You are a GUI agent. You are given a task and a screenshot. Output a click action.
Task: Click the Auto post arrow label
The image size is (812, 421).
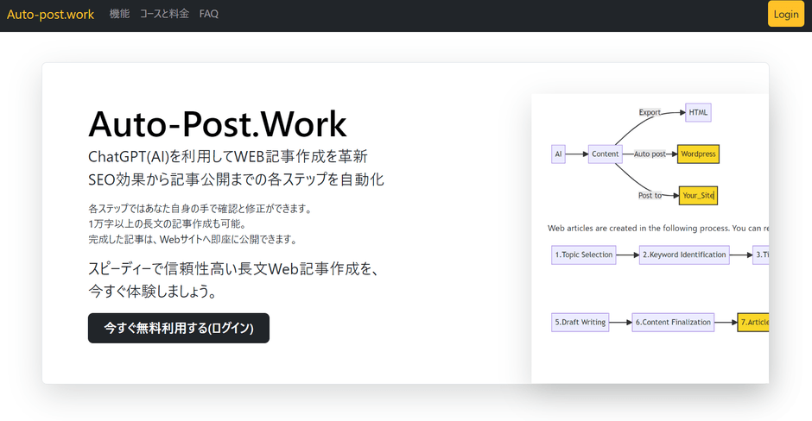pos(650,154)
